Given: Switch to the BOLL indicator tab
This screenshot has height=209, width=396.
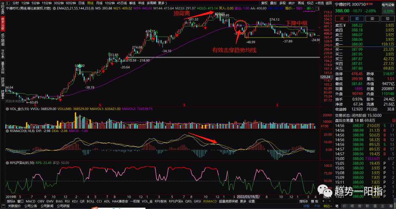Looking at the screenshot, I should 91,201.
